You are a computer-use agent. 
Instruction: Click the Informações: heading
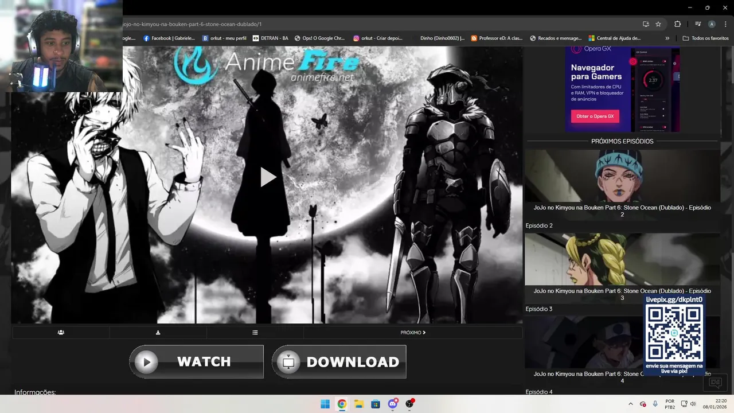[x=35, y=392]
